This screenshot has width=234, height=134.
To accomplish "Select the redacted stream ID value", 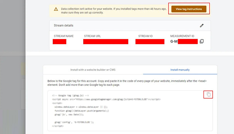I will [150, 41].
